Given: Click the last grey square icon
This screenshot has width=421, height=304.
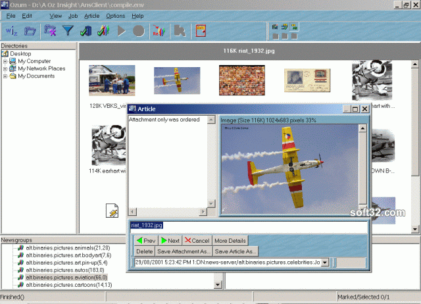Looking at the screenshot, I should click(294, 36).
